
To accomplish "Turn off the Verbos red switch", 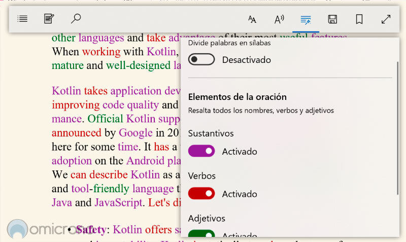I will (x=201, y=194).
